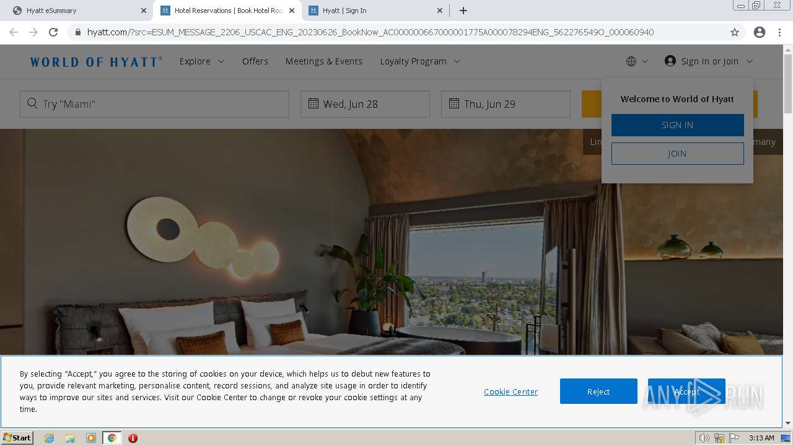This screenshot has height=446, width=793.
Task: Click the search magnifier icon
Action: coord(32,103)
